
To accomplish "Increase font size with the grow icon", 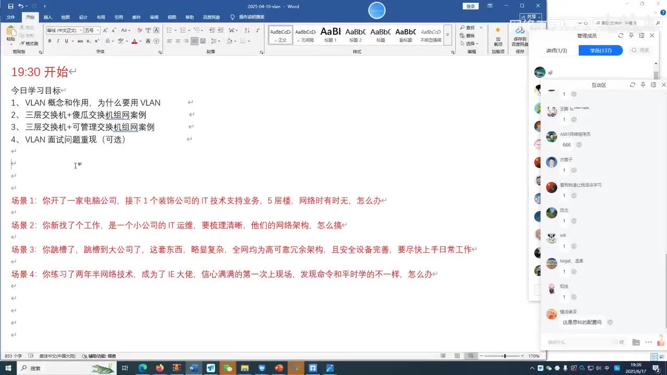I will pyautogui.click(x=106, y=30).
